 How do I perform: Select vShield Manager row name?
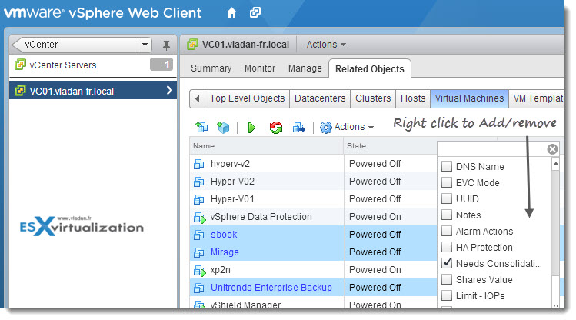point(245,305)
